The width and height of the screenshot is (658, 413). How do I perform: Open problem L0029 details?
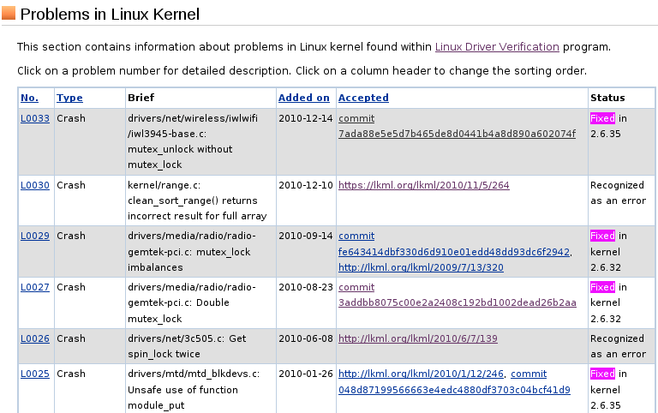coord(35,236)
